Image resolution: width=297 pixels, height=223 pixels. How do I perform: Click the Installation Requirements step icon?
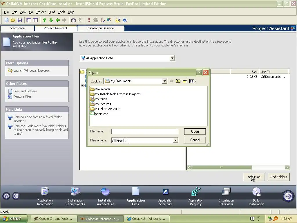[75, 191]
